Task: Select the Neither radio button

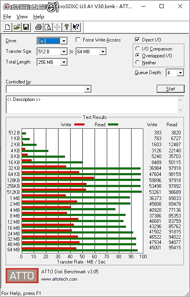Action: 138,62
